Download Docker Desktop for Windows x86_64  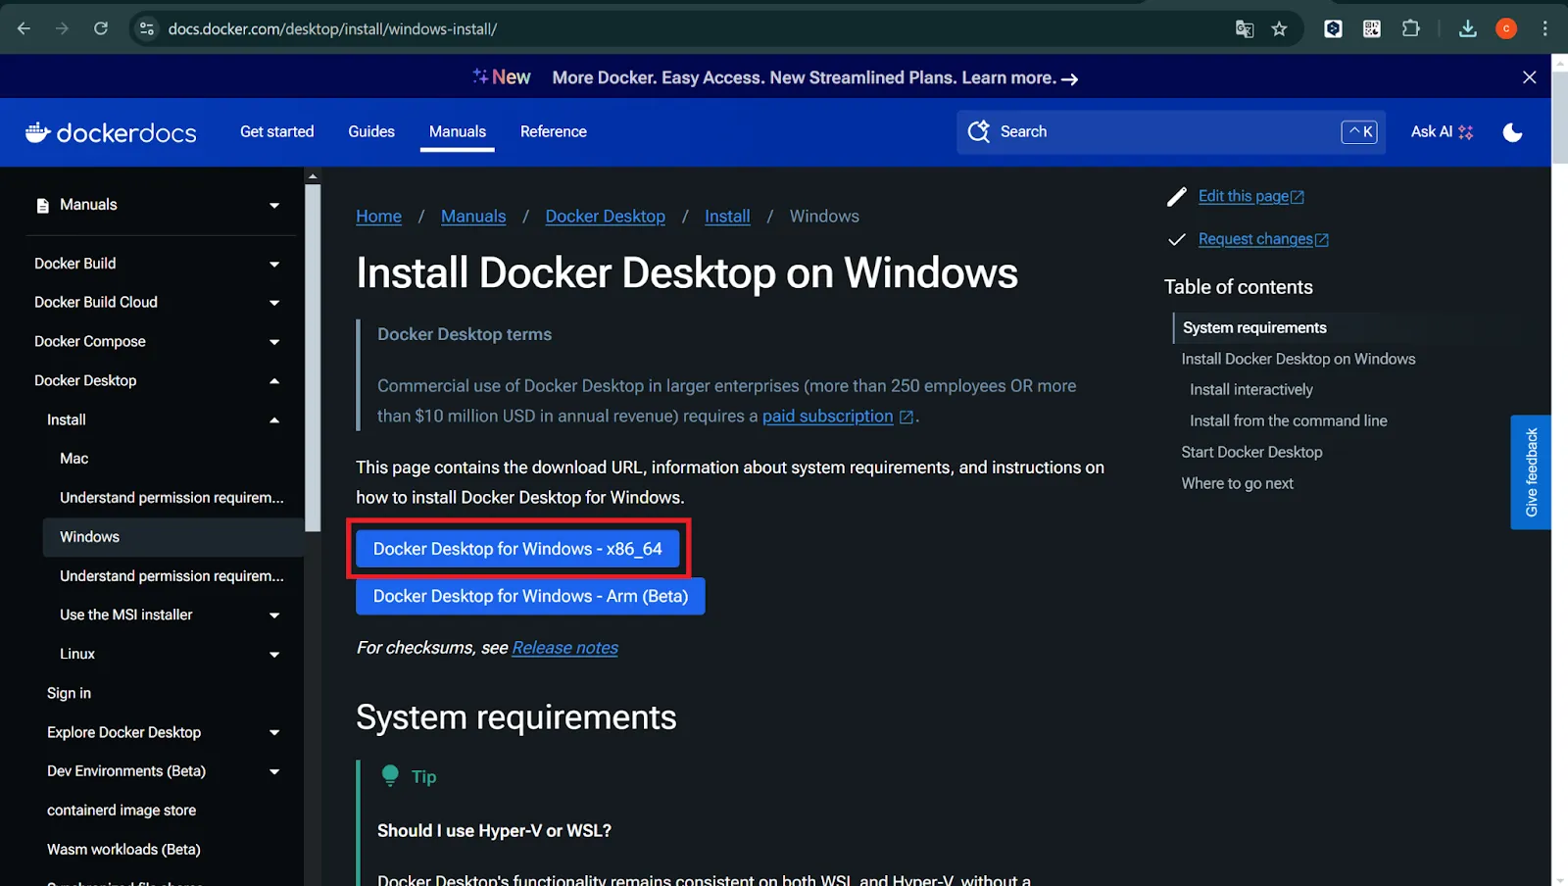[x=517, y=549]
